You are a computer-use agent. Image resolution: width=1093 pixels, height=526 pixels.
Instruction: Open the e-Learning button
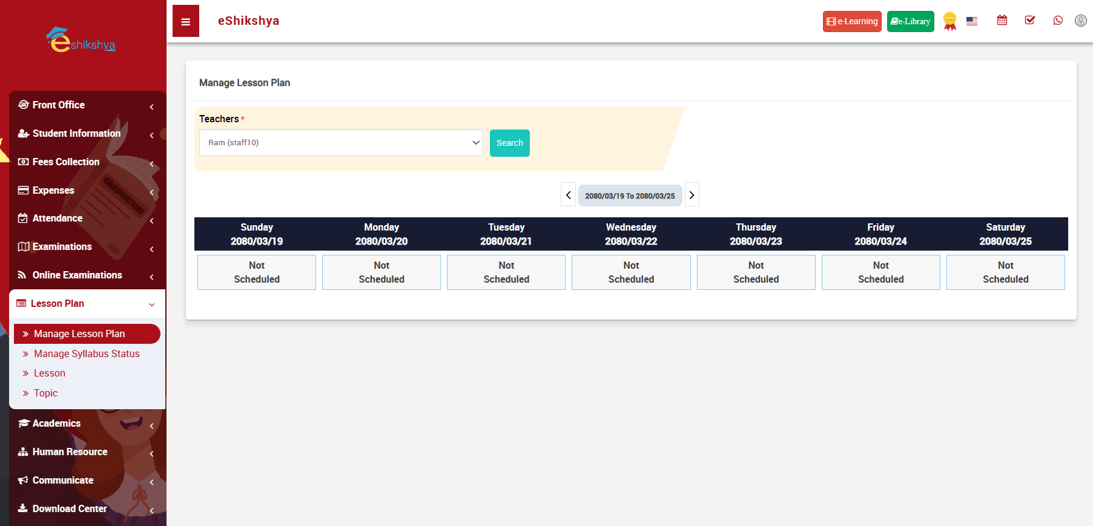coord(851,21)
